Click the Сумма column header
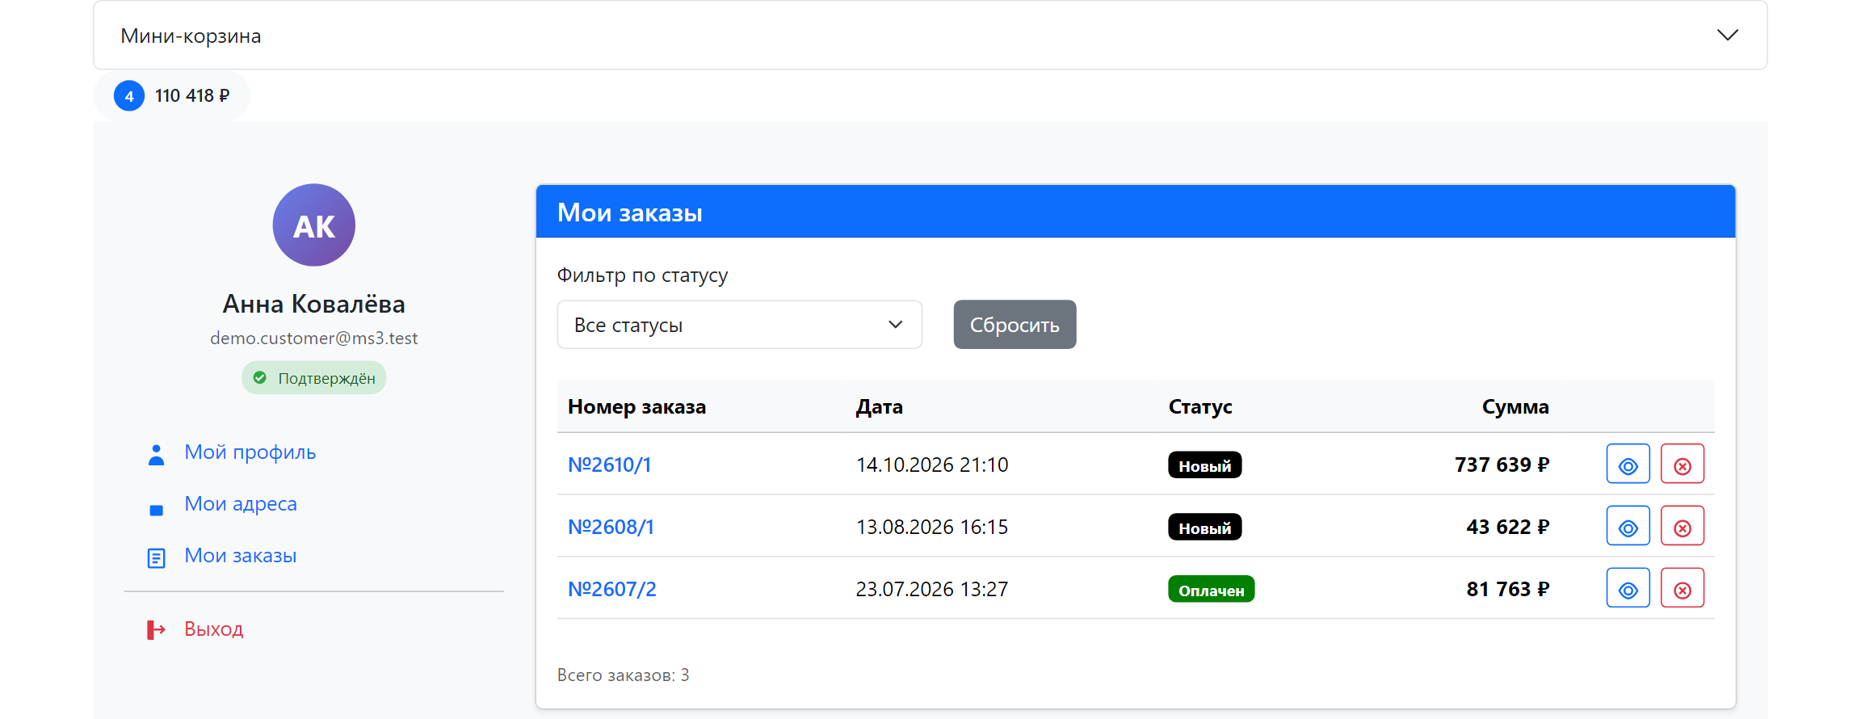The width and height of the screenshot is (1861, 719). (x=1515, y=407)
